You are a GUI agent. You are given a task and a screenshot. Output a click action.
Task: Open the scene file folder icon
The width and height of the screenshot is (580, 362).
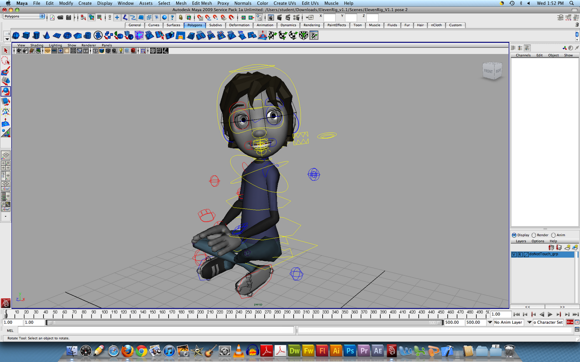coord(60,17)
